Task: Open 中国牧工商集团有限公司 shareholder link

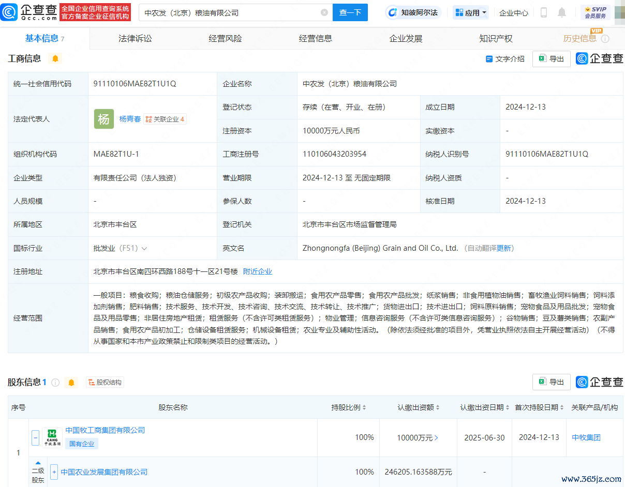Action: [x=105, y=430]
